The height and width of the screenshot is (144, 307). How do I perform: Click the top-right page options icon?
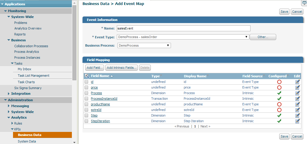[304, 3]
